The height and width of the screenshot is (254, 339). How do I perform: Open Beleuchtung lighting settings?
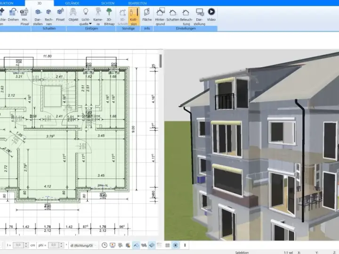186,16
